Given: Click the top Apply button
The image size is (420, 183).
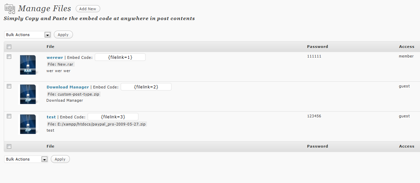Looking at the screenshot, I should [x=63, y=35].
